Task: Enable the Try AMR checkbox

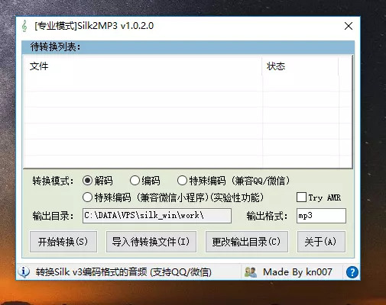Action: [x=301, y=197]
